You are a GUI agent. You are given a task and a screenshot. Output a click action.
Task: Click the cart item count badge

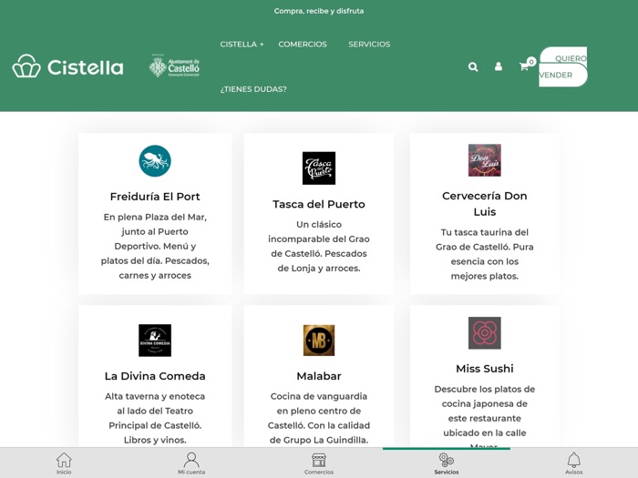[x=531, y=62]
